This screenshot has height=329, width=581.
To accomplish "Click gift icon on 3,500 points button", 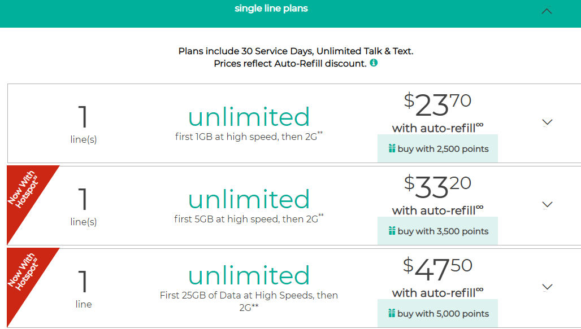I will (x=392, y=231).
